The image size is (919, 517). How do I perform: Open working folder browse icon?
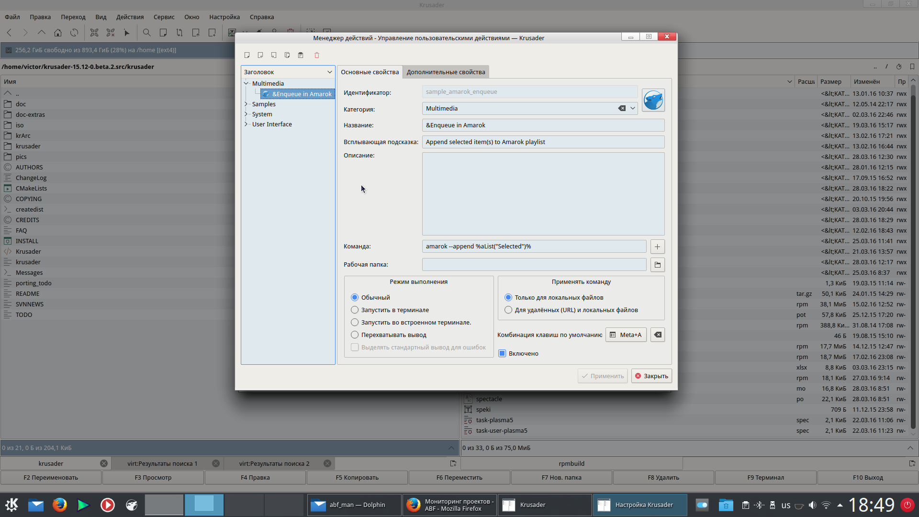point(657,265)
